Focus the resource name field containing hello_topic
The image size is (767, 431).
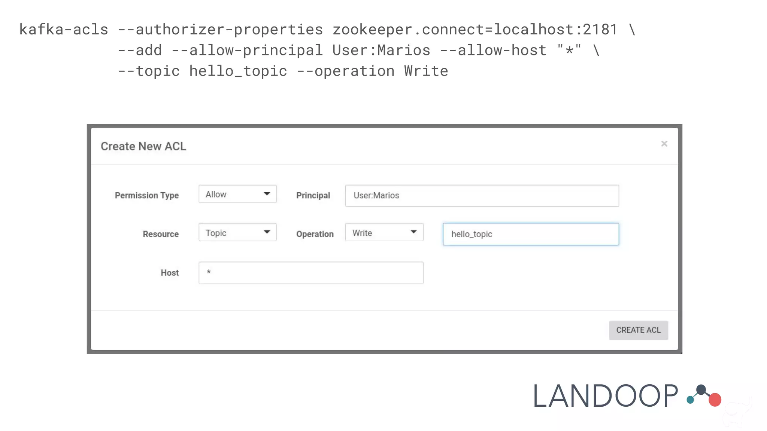pyautogui.click(x=531, y=234)
